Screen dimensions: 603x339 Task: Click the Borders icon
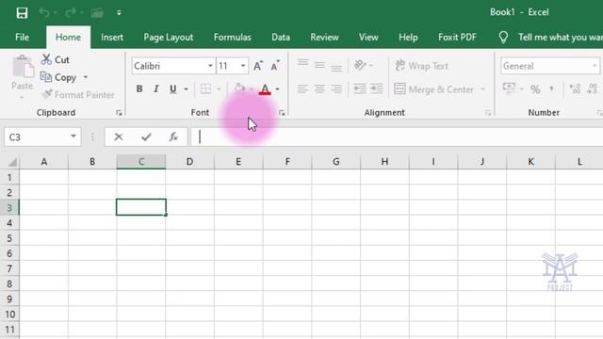[205, 89]
